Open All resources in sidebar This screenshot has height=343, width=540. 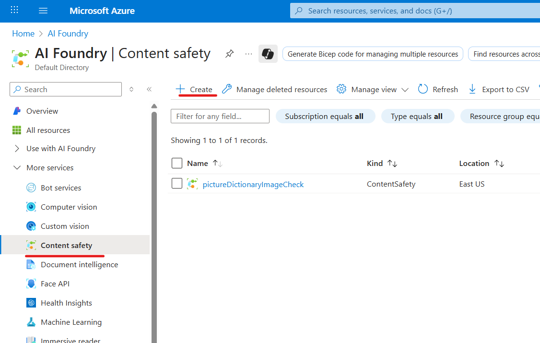48,130
